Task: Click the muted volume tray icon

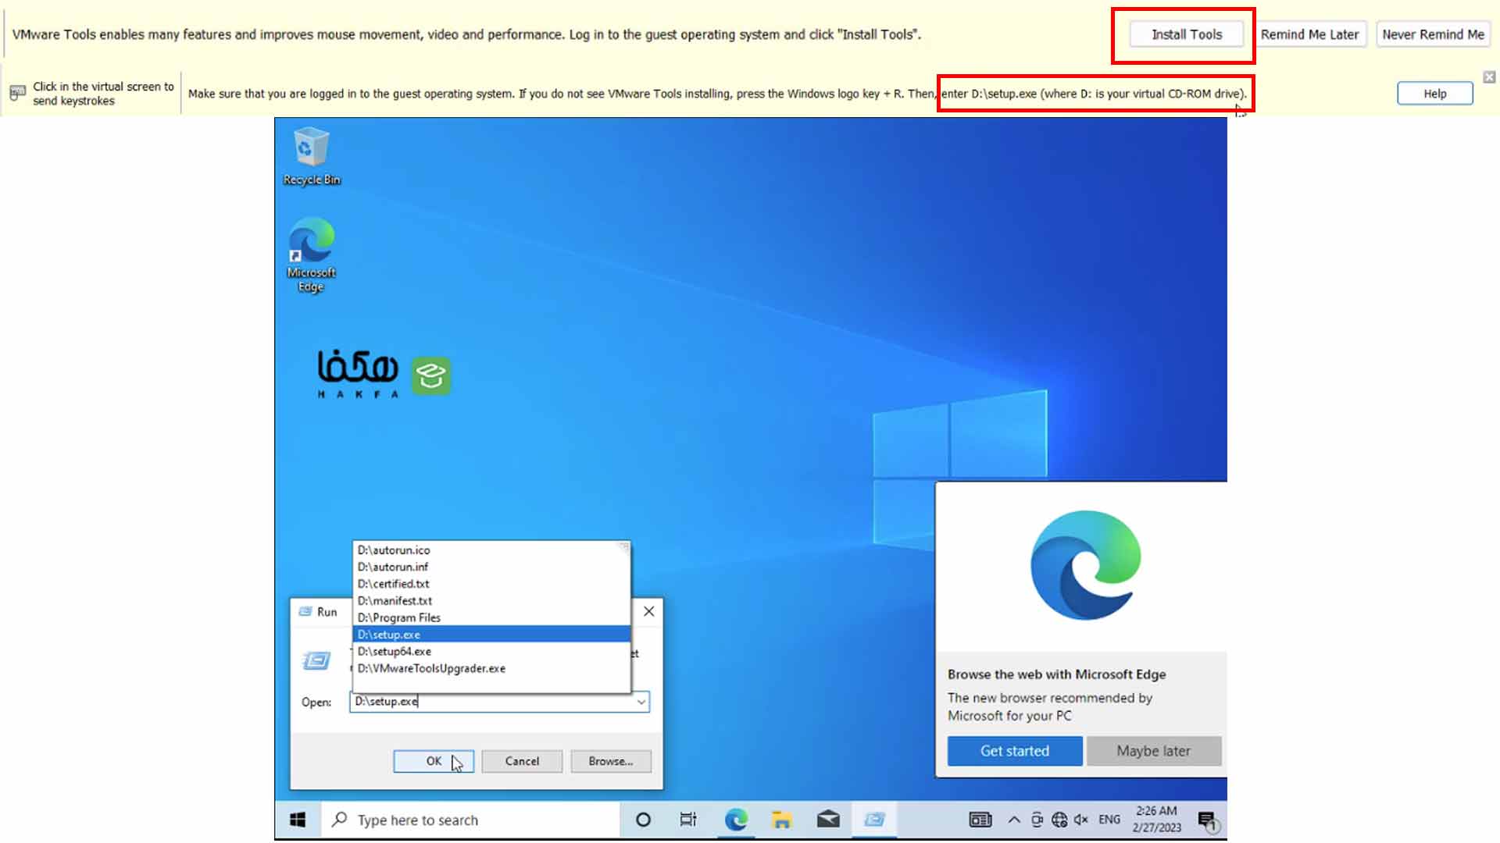Action: click(x=1081, y=820)
